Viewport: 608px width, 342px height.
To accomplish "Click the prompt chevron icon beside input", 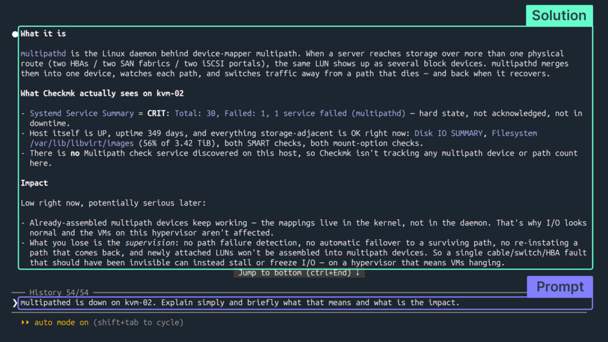I will point(15,303).
